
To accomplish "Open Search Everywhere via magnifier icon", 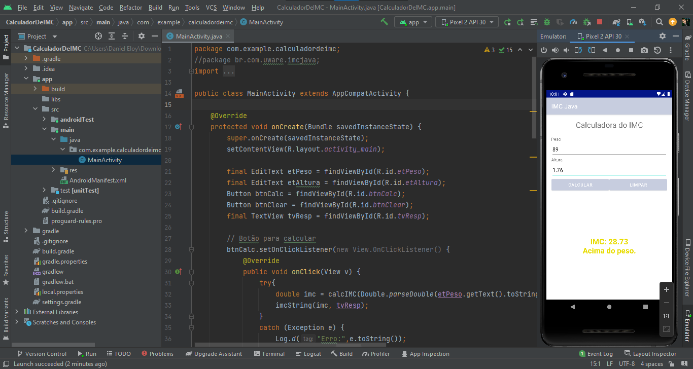I will [x=659, y=22].
